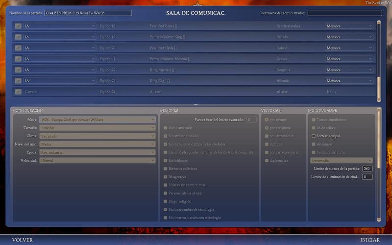Click the slot icon for Prime Minister Metaxas

[18, 59]
